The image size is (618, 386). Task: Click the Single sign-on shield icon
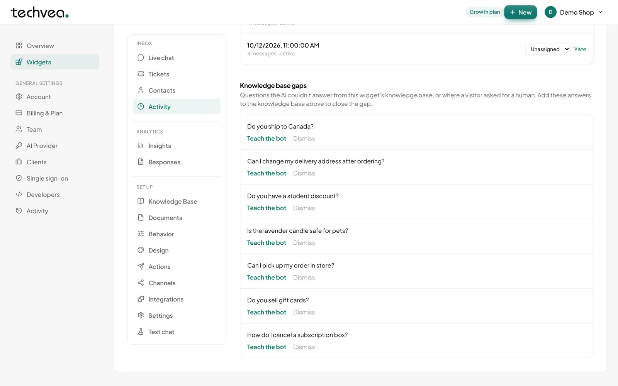click(x=19, y=178)
